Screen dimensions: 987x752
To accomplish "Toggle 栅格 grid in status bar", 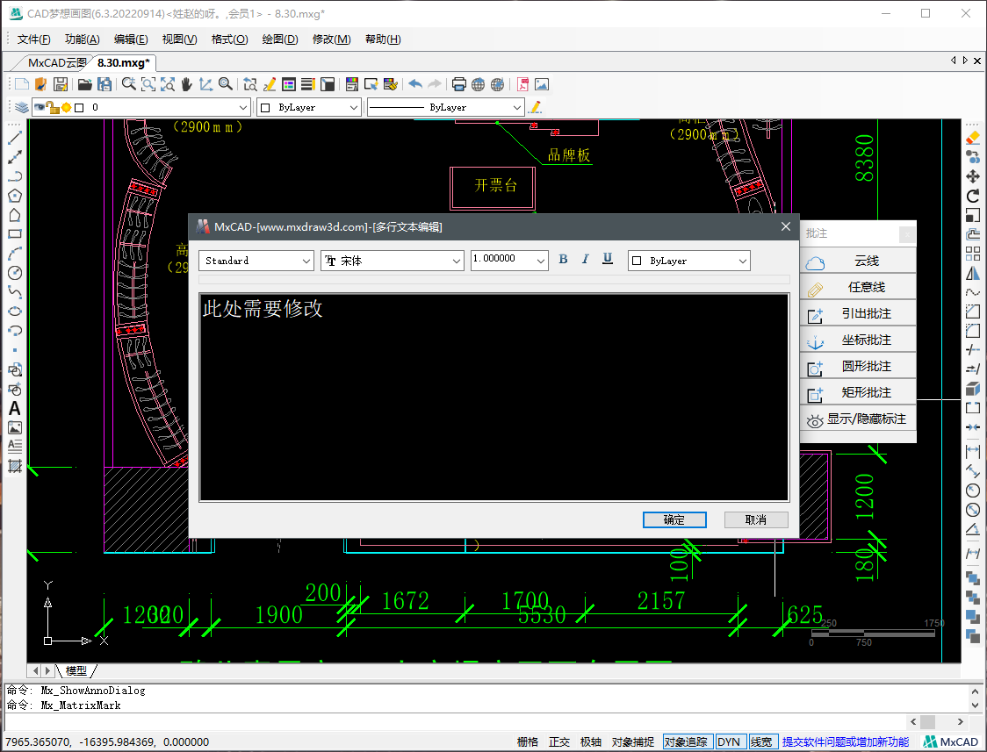I will [x=528, y=742].
